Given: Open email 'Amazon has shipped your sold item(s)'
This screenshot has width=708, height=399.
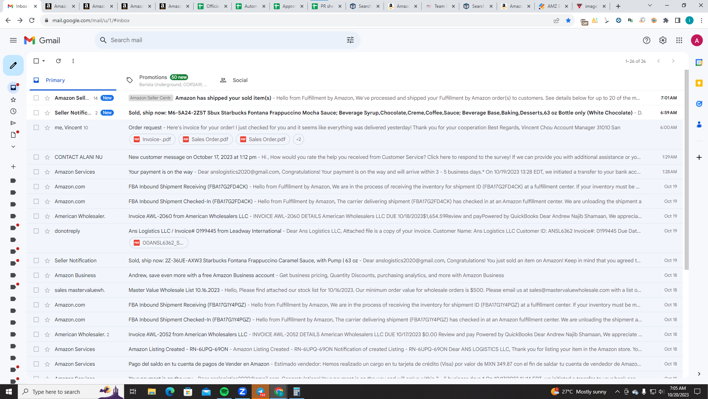Looking at the screenshot, I should point(355,98).
